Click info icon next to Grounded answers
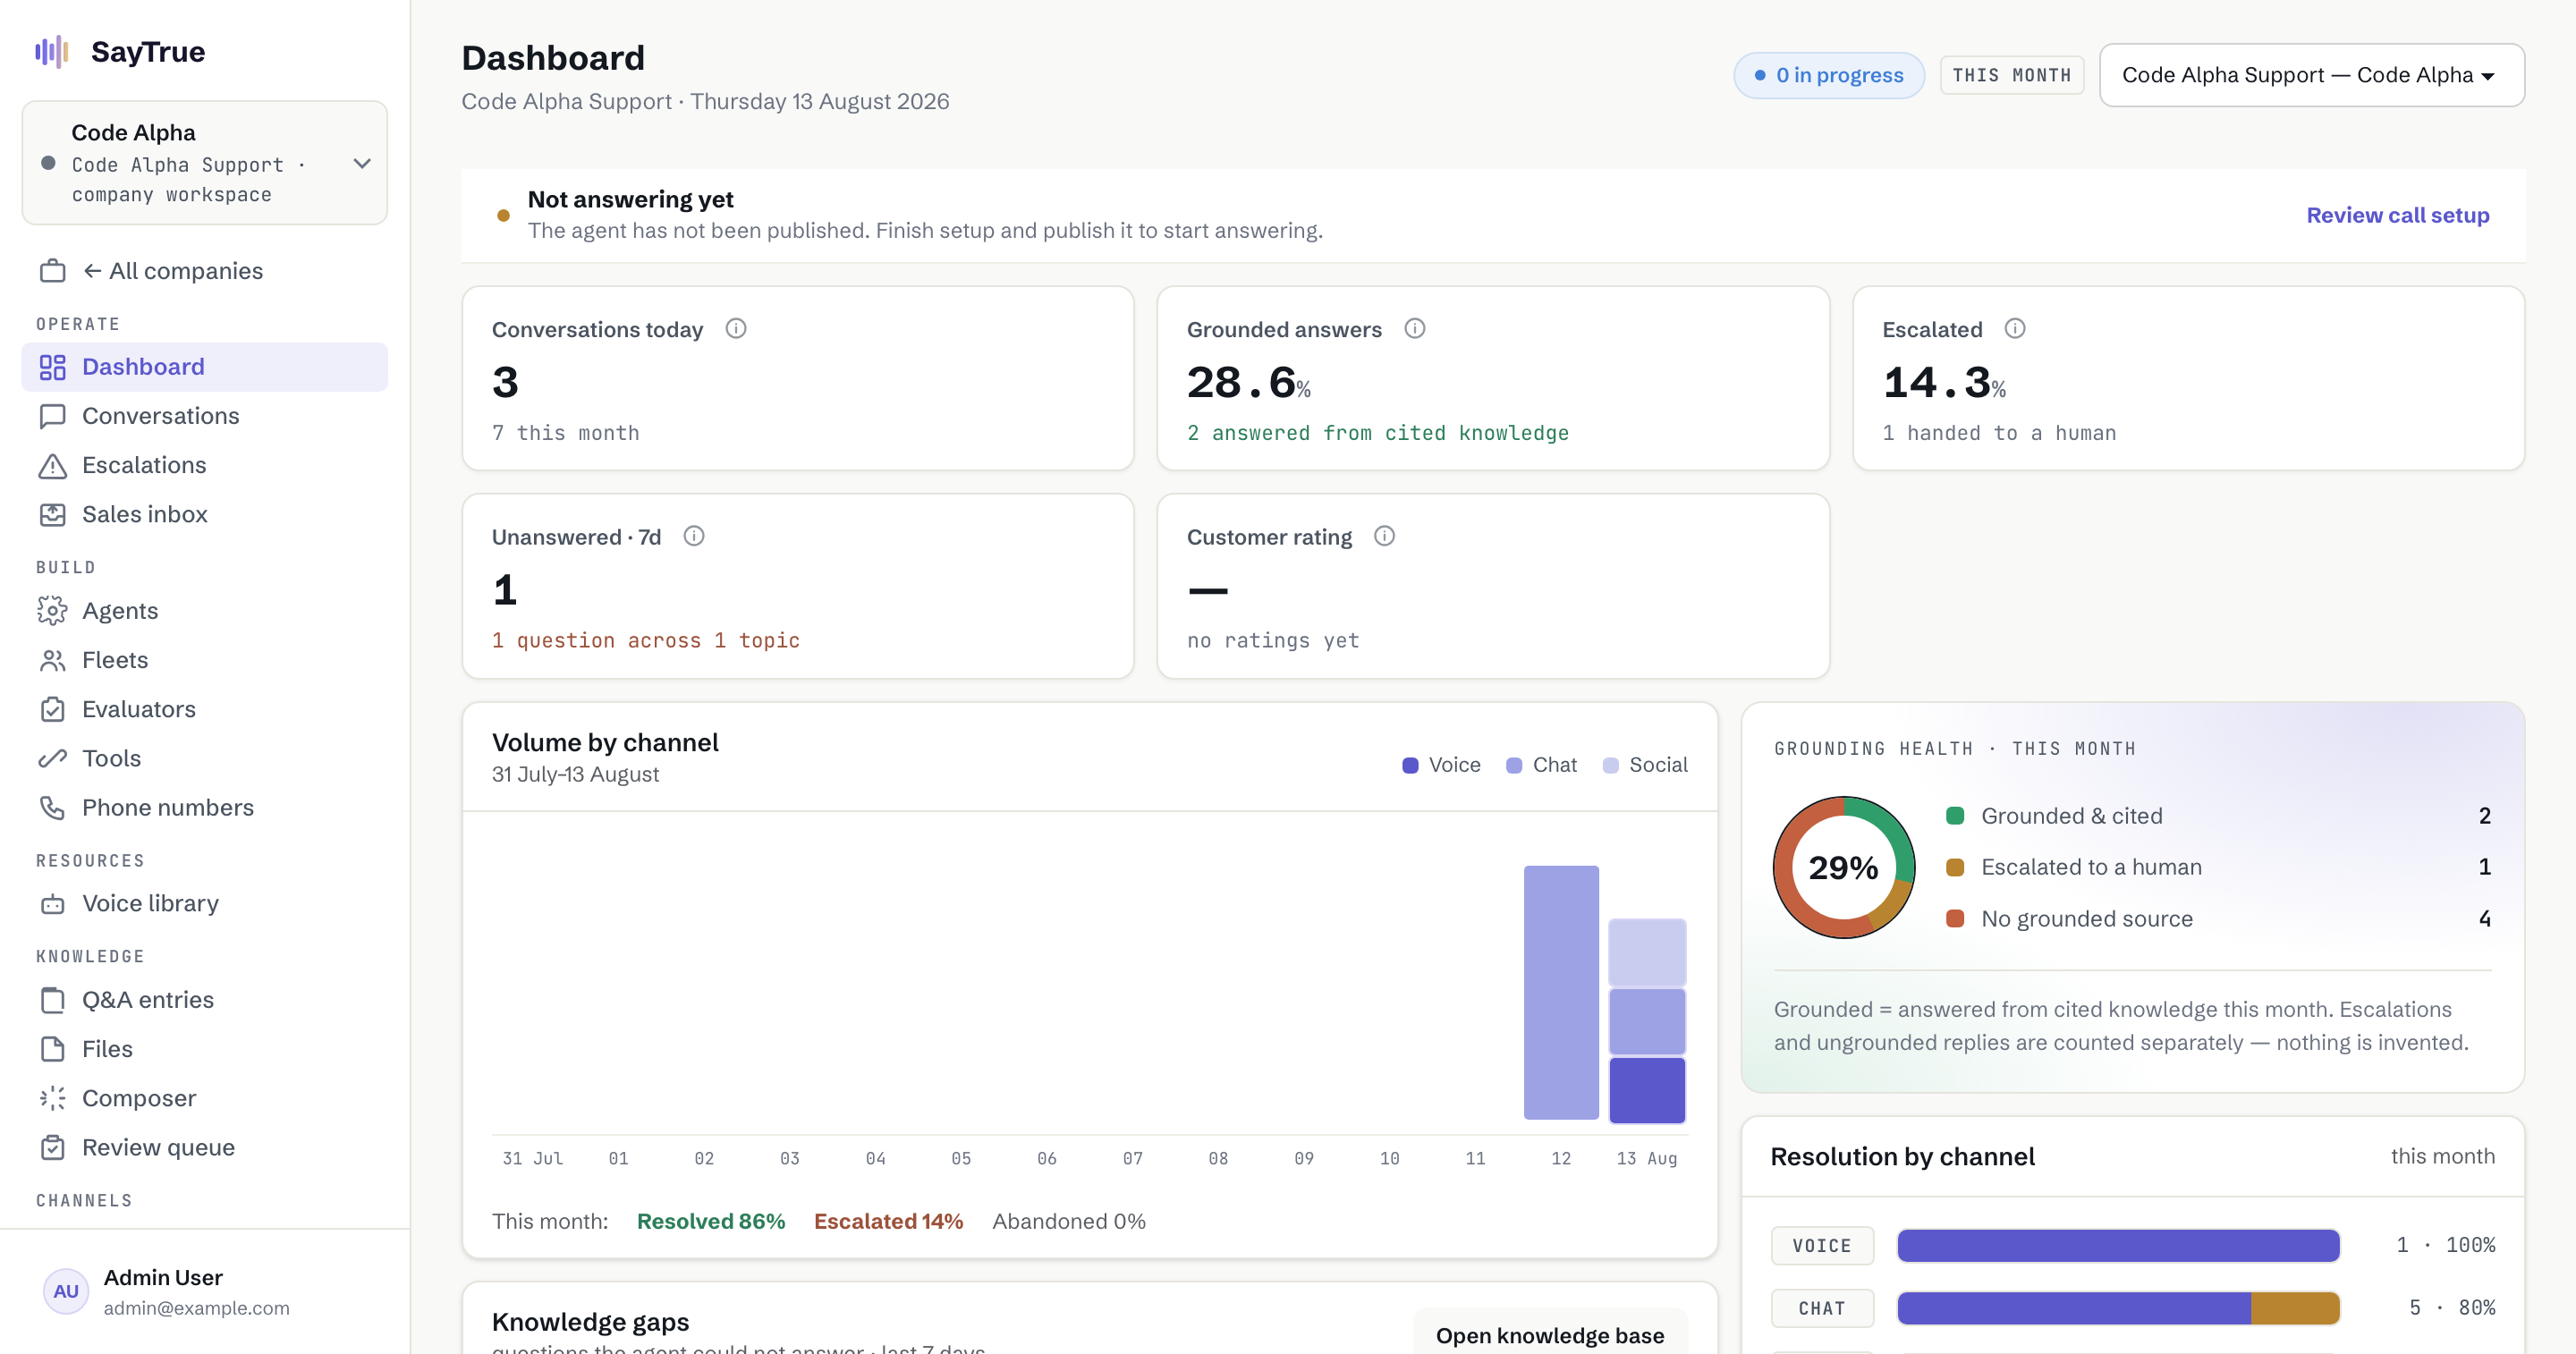Viewport: 2576px width, 1354px height. 1415,329
